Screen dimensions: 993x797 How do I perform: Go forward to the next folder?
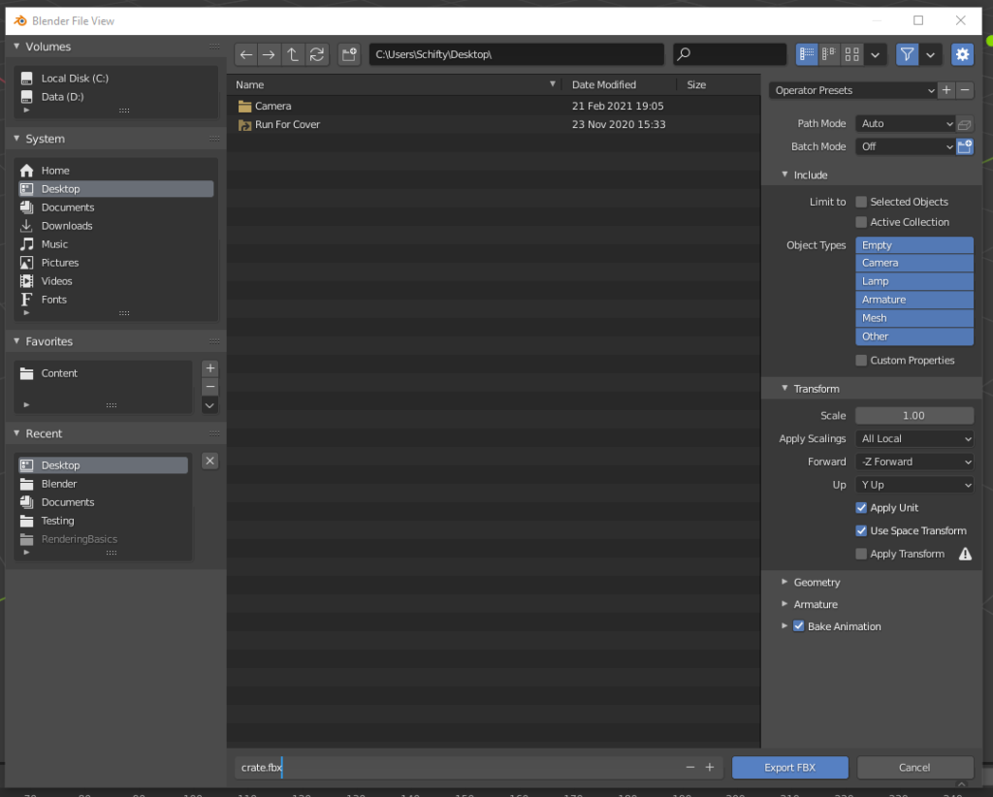[x=269, y=54]
